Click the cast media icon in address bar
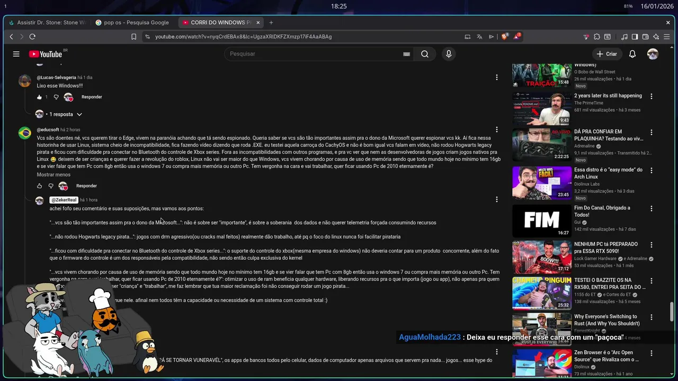Viewport: 678px width, 381px height. click(467, 37)
